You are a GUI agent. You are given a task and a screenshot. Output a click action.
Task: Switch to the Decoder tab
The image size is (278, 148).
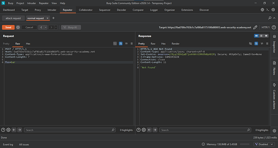coord(122,10)
